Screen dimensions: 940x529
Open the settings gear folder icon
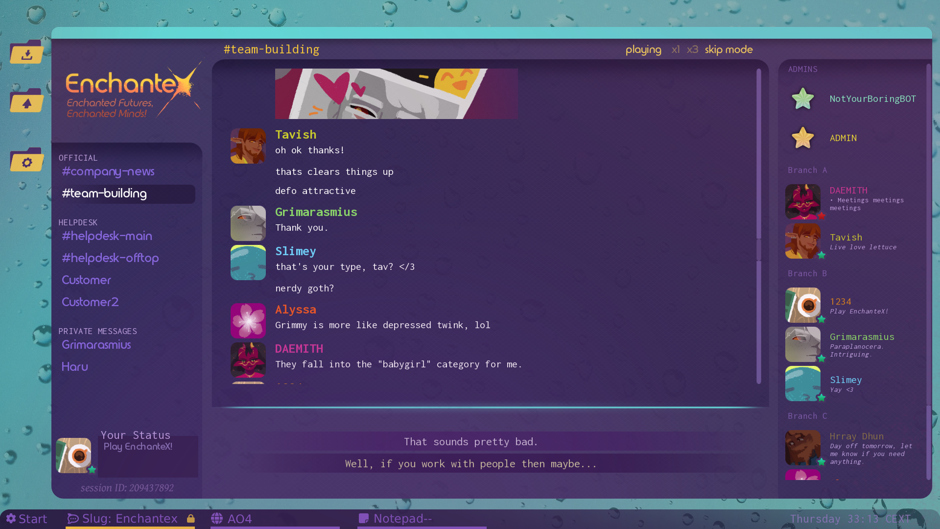(27, 160)
